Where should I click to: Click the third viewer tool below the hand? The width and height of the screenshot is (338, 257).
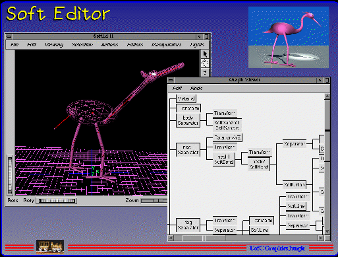(205, 72)
